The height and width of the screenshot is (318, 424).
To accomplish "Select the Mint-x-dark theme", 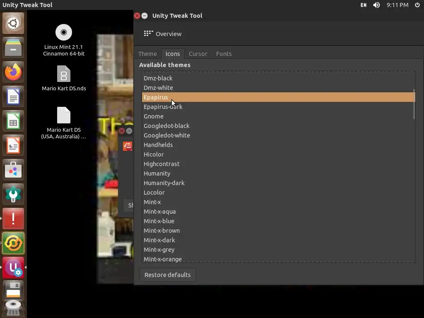I will click(x=278, y=240).
